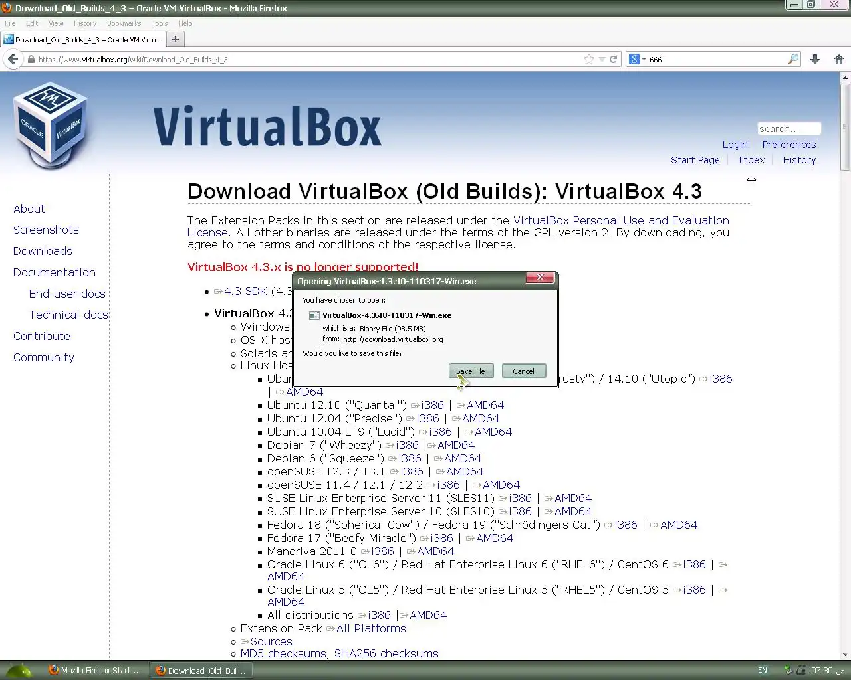Screen dimensions: 851x680
Task: Reload the current page
Action: [x=614, y=59]
